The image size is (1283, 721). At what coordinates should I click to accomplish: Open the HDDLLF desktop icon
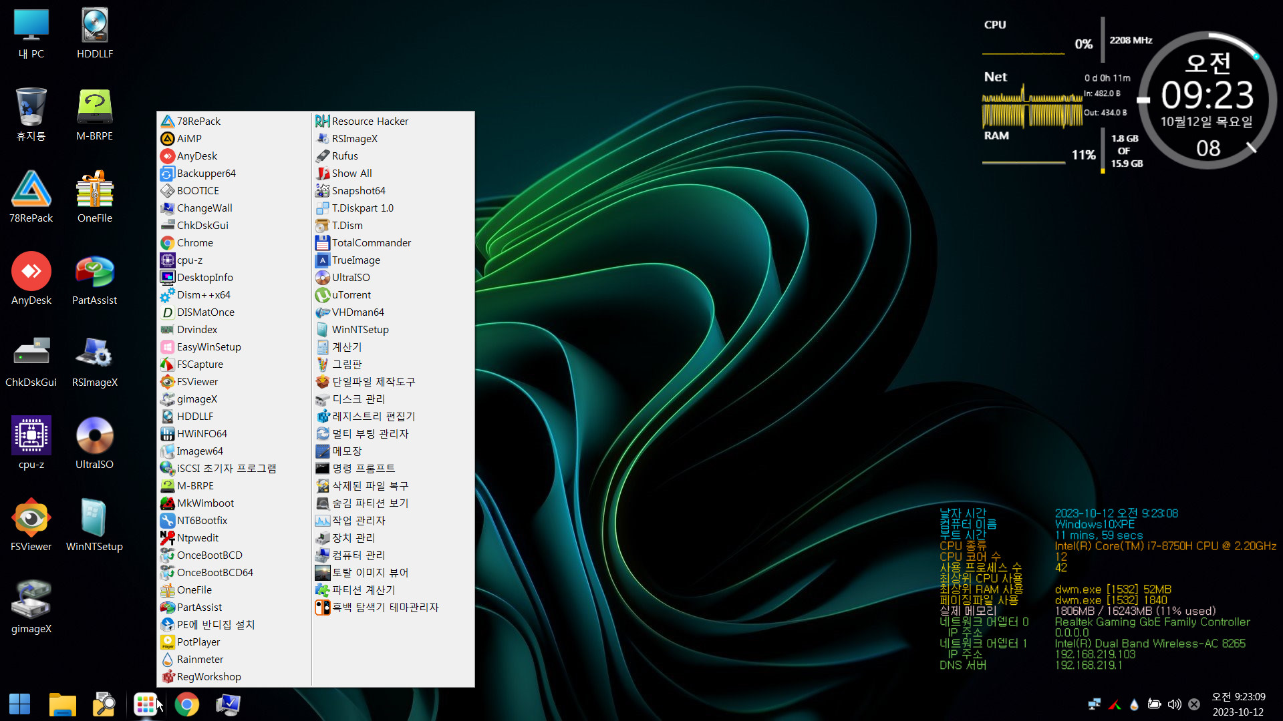pos(94,33)
